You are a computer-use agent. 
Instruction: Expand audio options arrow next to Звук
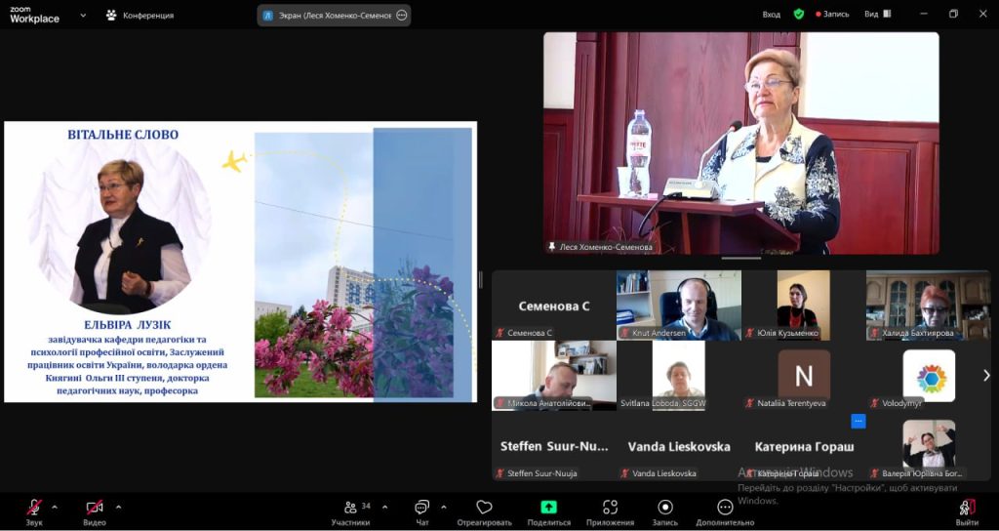tap(55, 507)
